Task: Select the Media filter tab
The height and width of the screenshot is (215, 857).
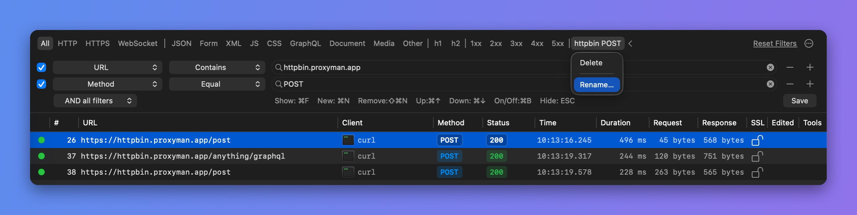Action: point(384,43)
